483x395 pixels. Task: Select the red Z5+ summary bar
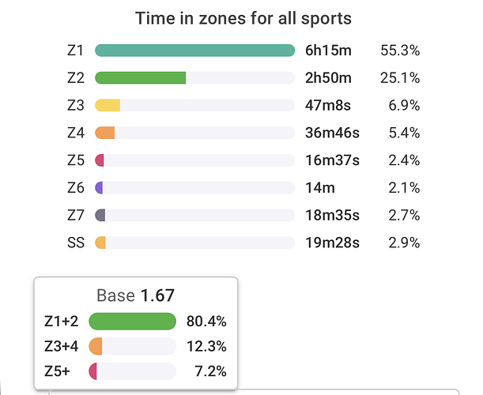pos(93,371)
